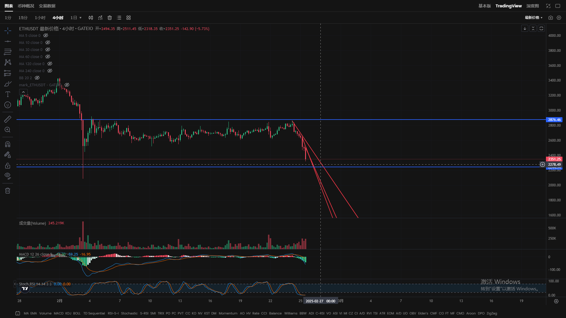The height and width of the screenshot is (318, 566).
Task: Open the Fibonacci retracement drawing tool
Action: click(8, 52)
